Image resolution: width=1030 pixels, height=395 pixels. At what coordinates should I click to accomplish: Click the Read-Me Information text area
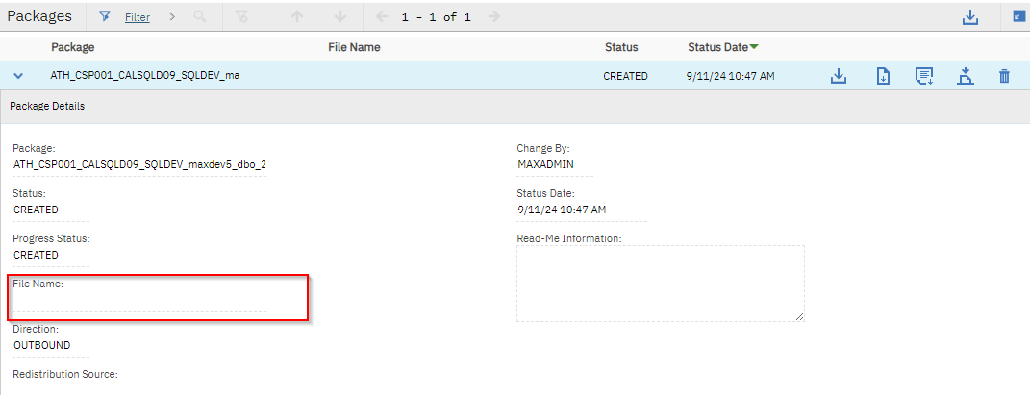660,283
